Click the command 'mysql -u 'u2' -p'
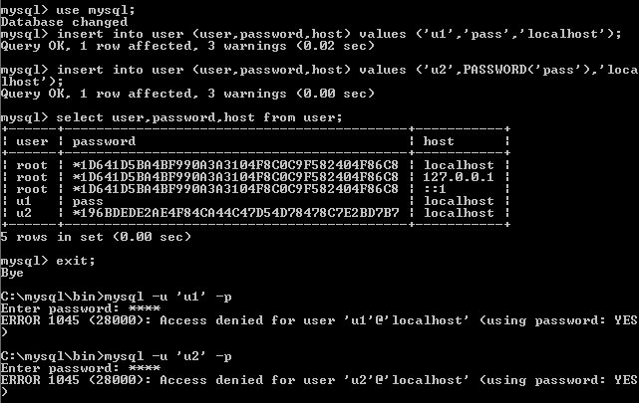This screenshot has height=403, width=639. 167,356
